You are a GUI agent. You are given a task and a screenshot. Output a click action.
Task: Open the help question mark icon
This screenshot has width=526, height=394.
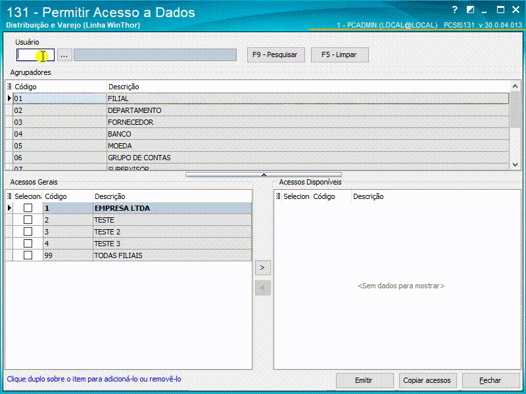coord(454,10)
